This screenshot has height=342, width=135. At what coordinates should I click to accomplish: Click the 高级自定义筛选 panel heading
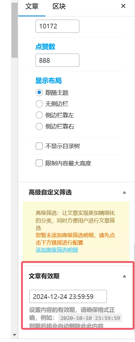tap(50, 192)
